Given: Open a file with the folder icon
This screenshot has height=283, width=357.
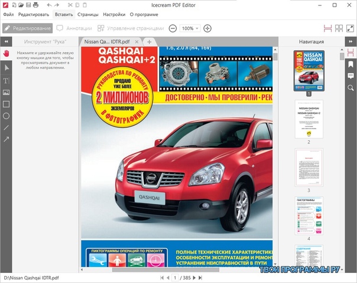Looking at the screenshot, I should (x=21, y=5).
